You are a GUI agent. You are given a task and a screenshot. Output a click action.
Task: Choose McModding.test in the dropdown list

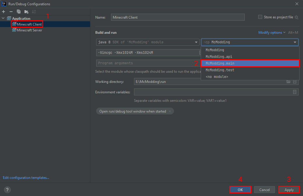(220, 70)
